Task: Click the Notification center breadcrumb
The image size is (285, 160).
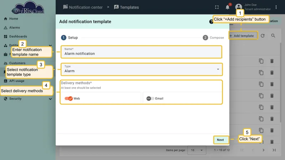Action: tap(83, 7)
